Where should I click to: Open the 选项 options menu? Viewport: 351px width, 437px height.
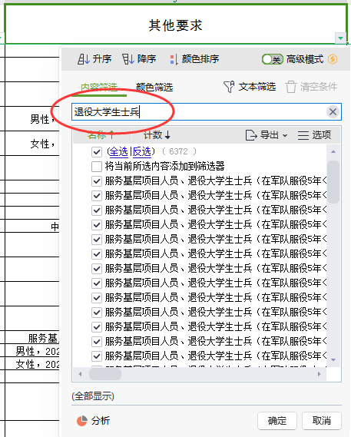(x=314, y=135)
